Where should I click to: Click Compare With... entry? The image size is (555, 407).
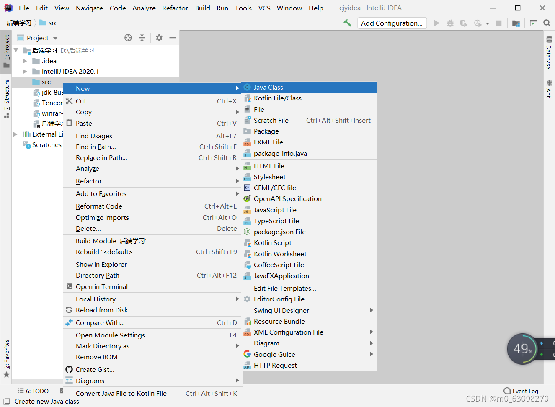152,322
